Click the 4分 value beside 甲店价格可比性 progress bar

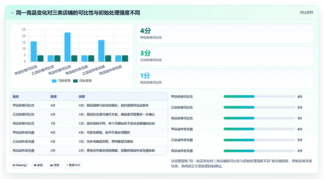(300, 96)
